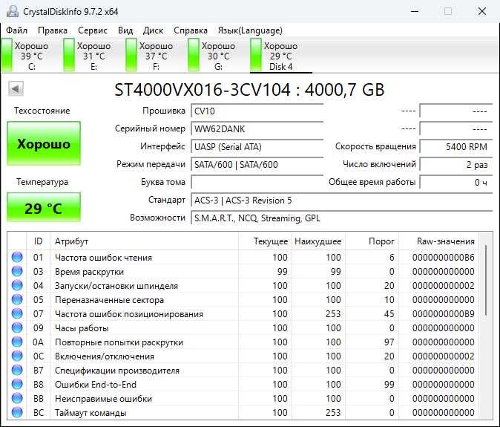Click the Прошивка field showing CV10
This screenshot has height=427, width=500.
(x=257, y=111)
